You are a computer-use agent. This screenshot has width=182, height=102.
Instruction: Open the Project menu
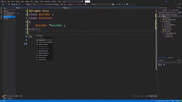(18, 1)
